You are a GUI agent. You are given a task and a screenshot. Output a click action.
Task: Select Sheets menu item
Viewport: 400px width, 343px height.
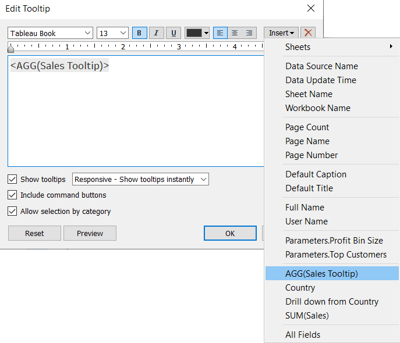332,47
